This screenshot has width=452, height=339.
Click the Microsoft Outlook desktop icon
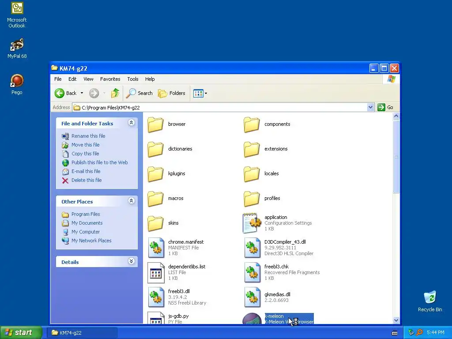point(17,15)
